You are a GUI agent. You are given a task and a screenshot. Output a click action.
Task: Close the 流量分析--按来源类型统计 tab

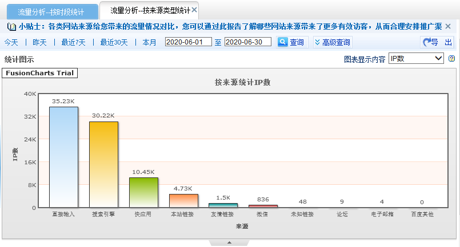(195, 10)
